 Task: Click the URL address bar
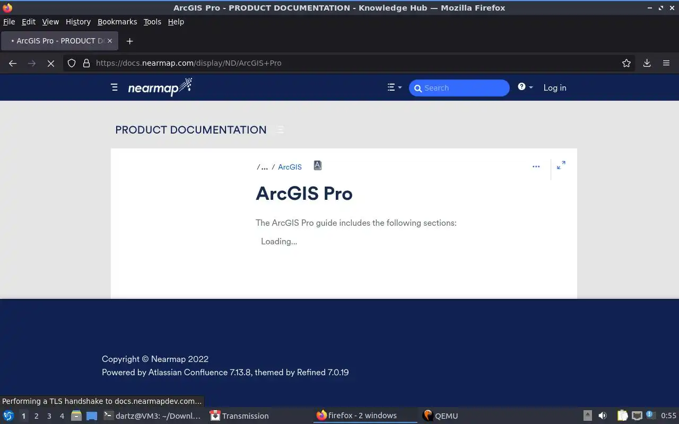tap(350, 63)
